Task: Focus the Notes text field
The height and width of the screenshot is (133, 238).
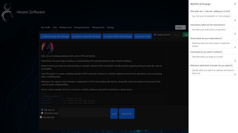Action: pyautogui.click(x=213, y=45)
